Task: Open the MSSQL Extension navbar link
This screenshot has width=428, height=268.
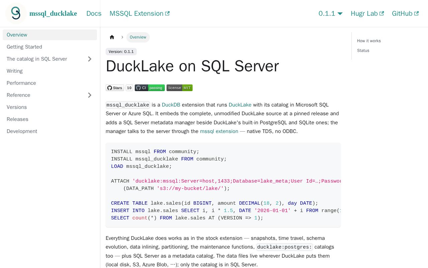Action: [139, 13]
